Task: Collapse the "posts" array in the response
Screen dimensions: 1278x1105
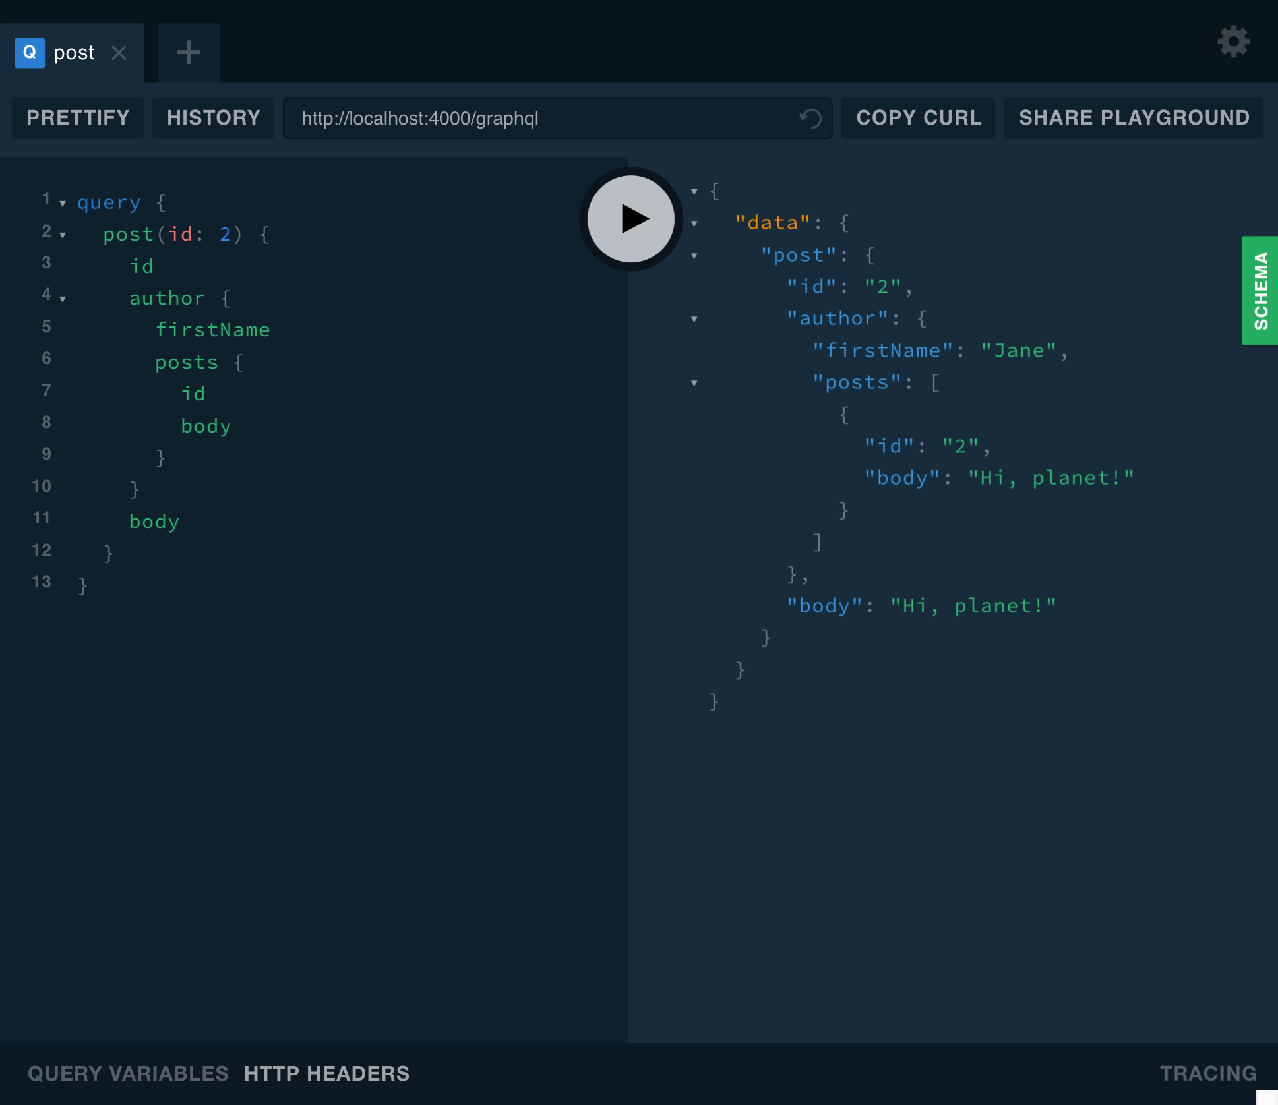Action: point(694,383)
